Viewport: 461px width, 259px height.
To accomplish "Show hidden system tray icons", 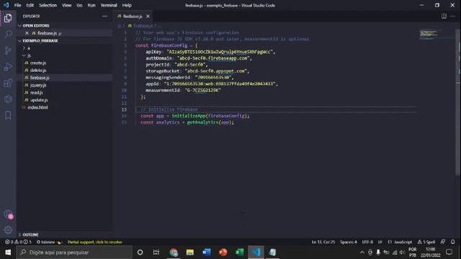I will [362, 253].
